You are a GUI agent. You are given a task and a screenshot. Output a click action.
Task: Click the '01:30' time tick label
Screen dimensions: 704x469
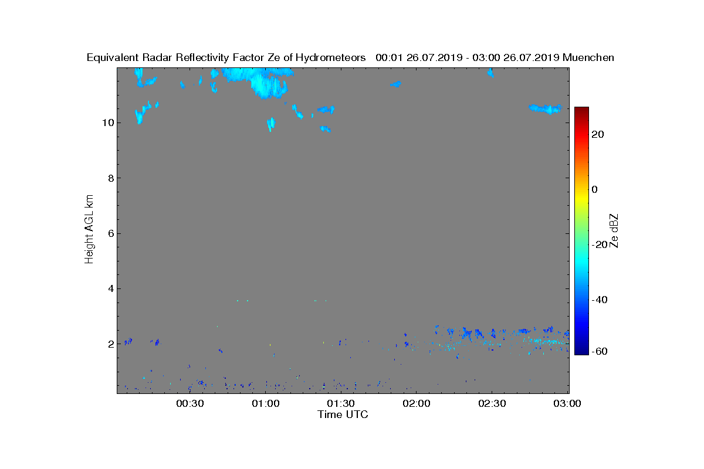click(341, 403)
